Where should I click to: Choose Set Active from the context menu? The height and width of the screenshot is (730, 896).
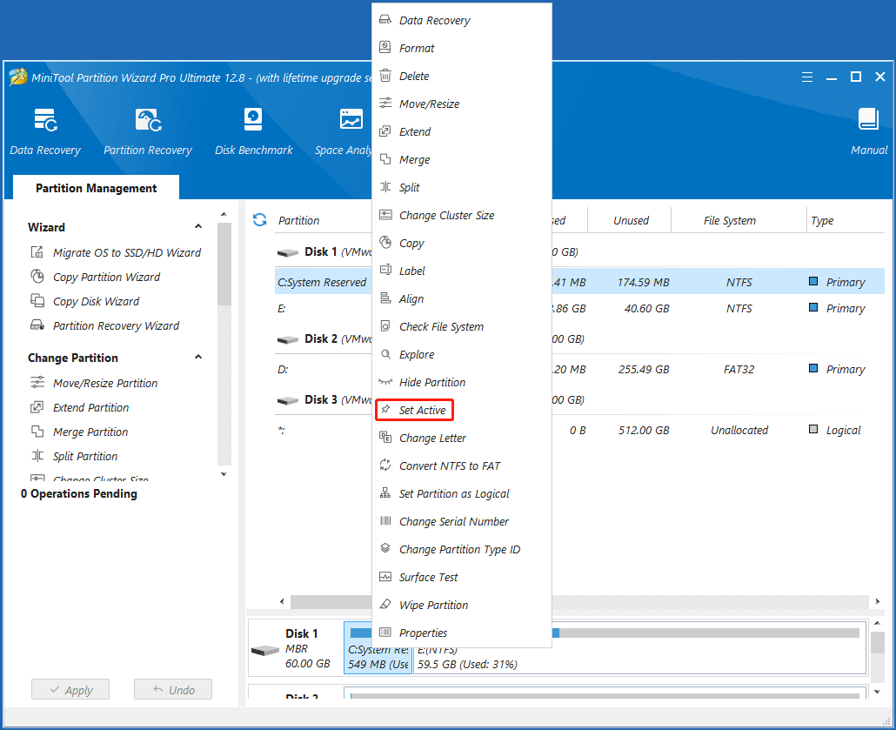pos(422,410)
